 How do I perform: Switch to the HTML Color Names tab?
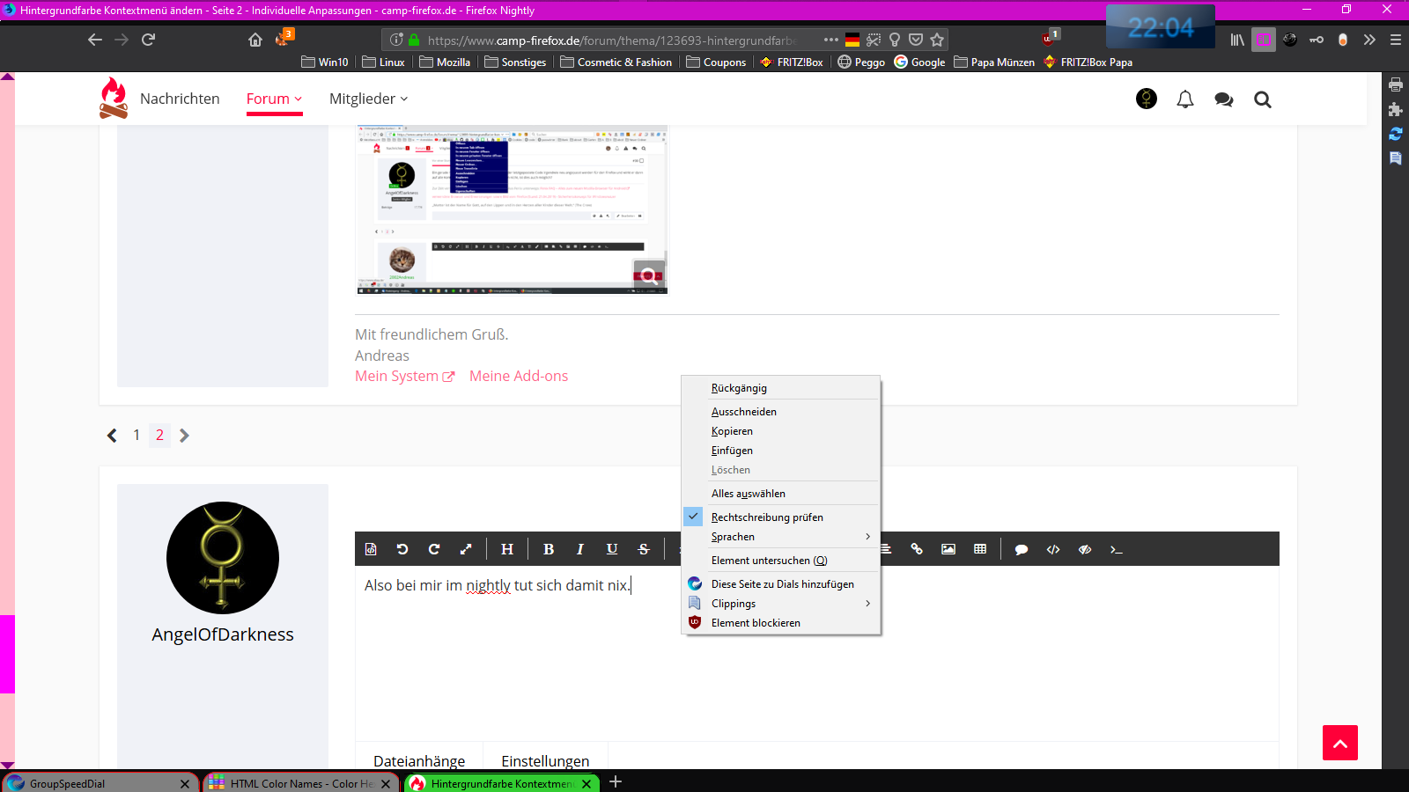301,783
